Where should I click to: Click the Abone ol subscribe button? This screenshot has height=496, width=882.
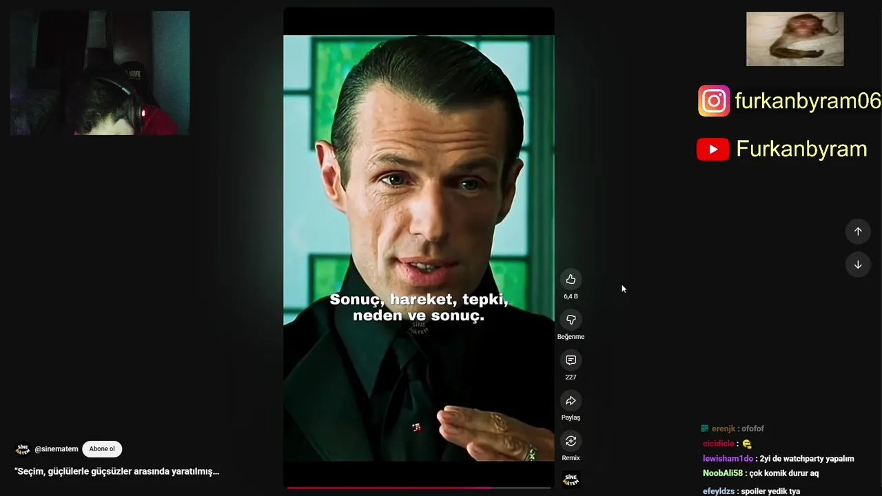[x=102, y=449]
